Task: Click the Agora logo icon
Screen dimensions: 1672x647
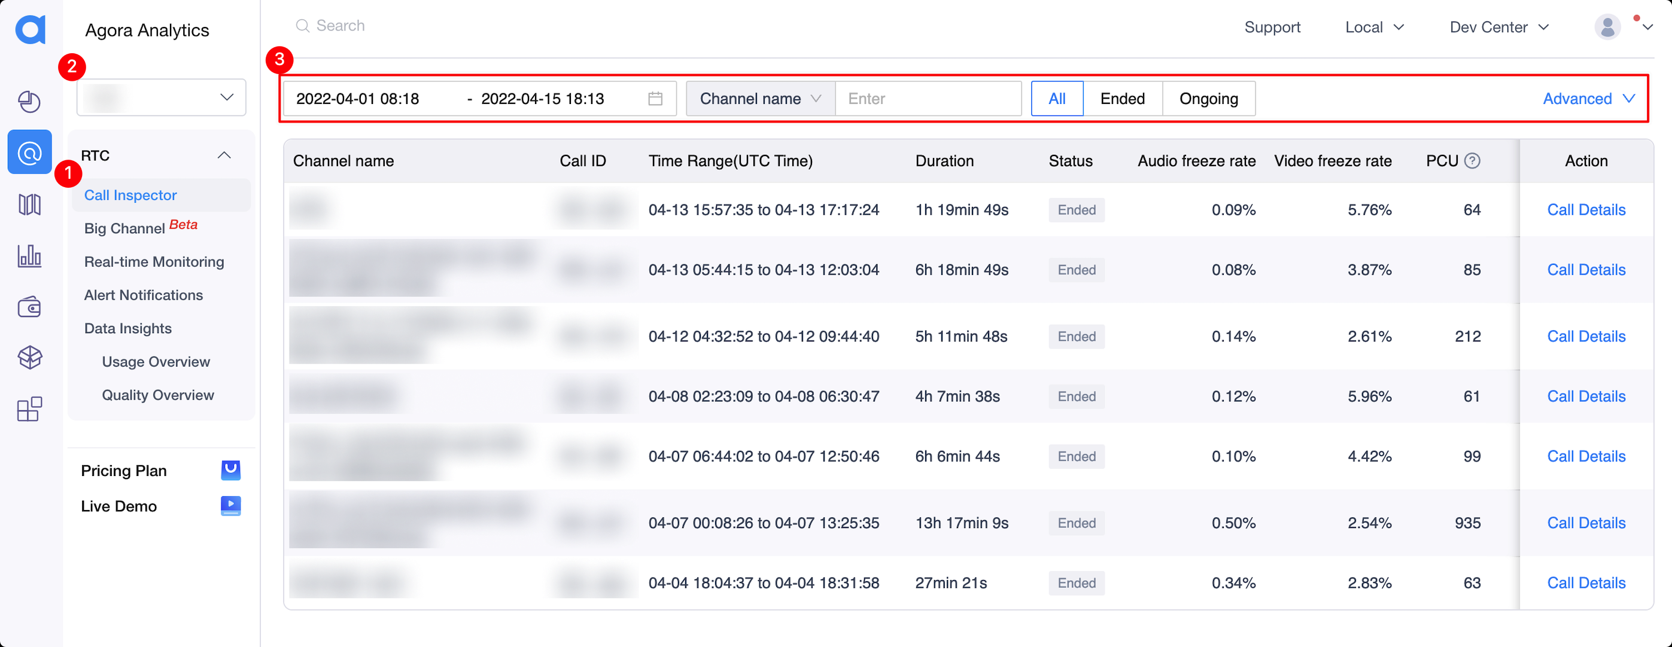Action: (31, 29)
